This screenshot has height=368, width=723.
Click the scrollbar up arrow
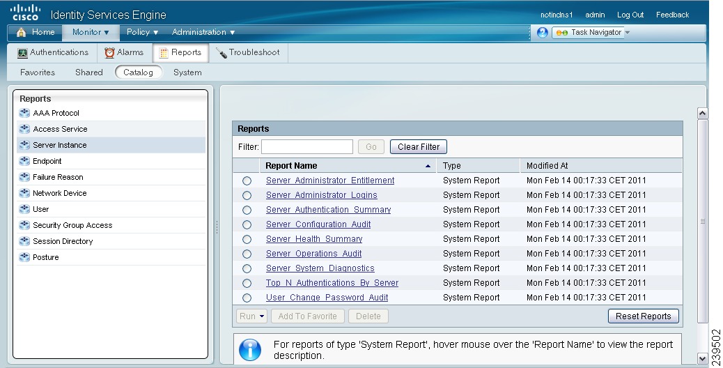(702, 114)
